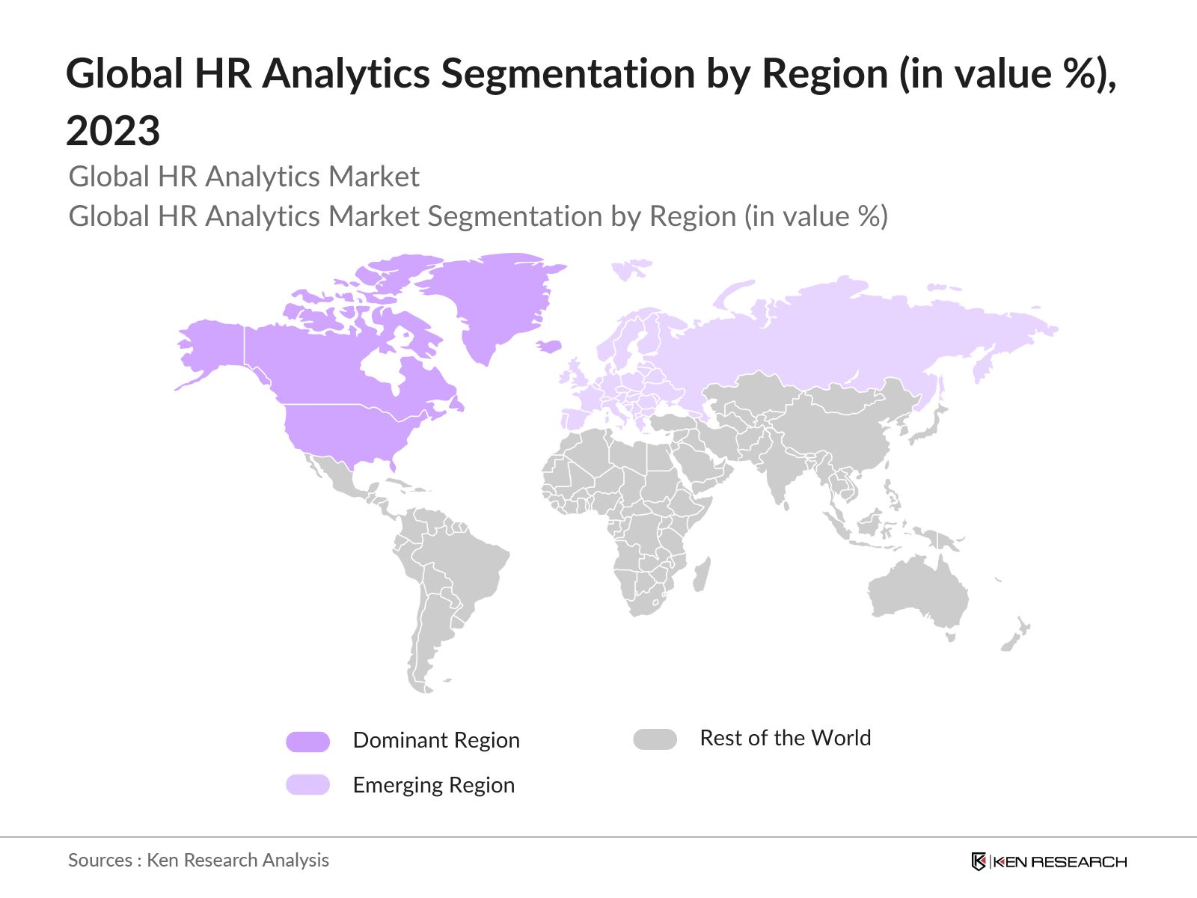Select the Rest of the World gray swatch
Screen dimensions: 1197x898
pos(655,739)
